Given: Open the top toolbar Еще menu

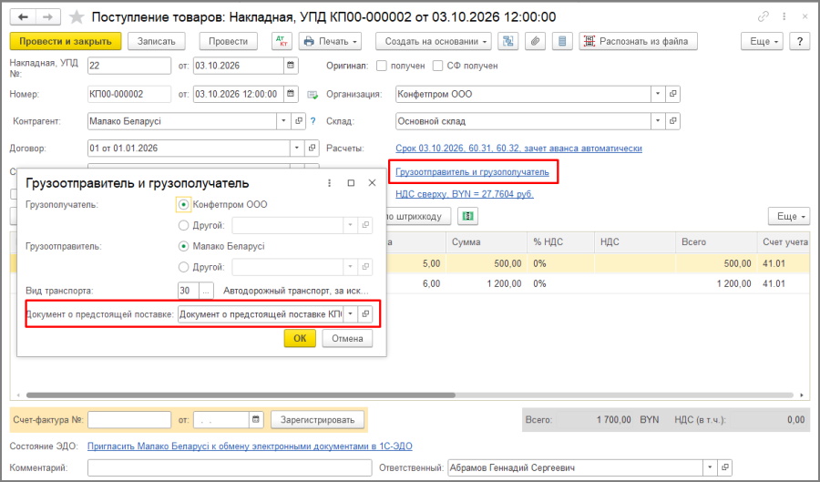Looking at the screenshot, I should pos(762,41).
